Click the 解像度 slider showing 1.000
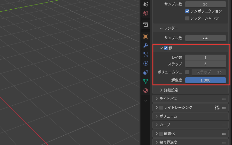The width and height of the screenshot is (232, 145). click(206, 80)
